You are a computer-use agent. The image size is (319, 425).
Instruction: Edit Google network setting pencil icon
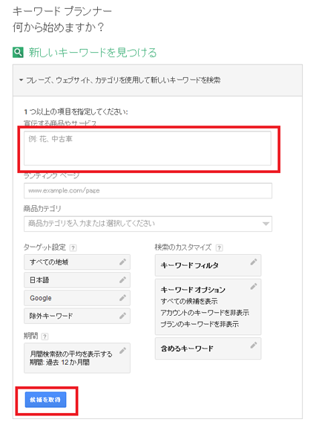point(122,298)
